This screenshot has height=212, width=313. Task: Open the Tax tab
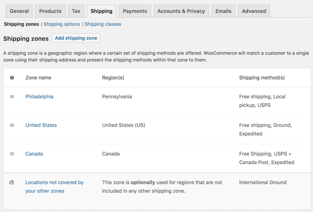click(x=76, y=11)
